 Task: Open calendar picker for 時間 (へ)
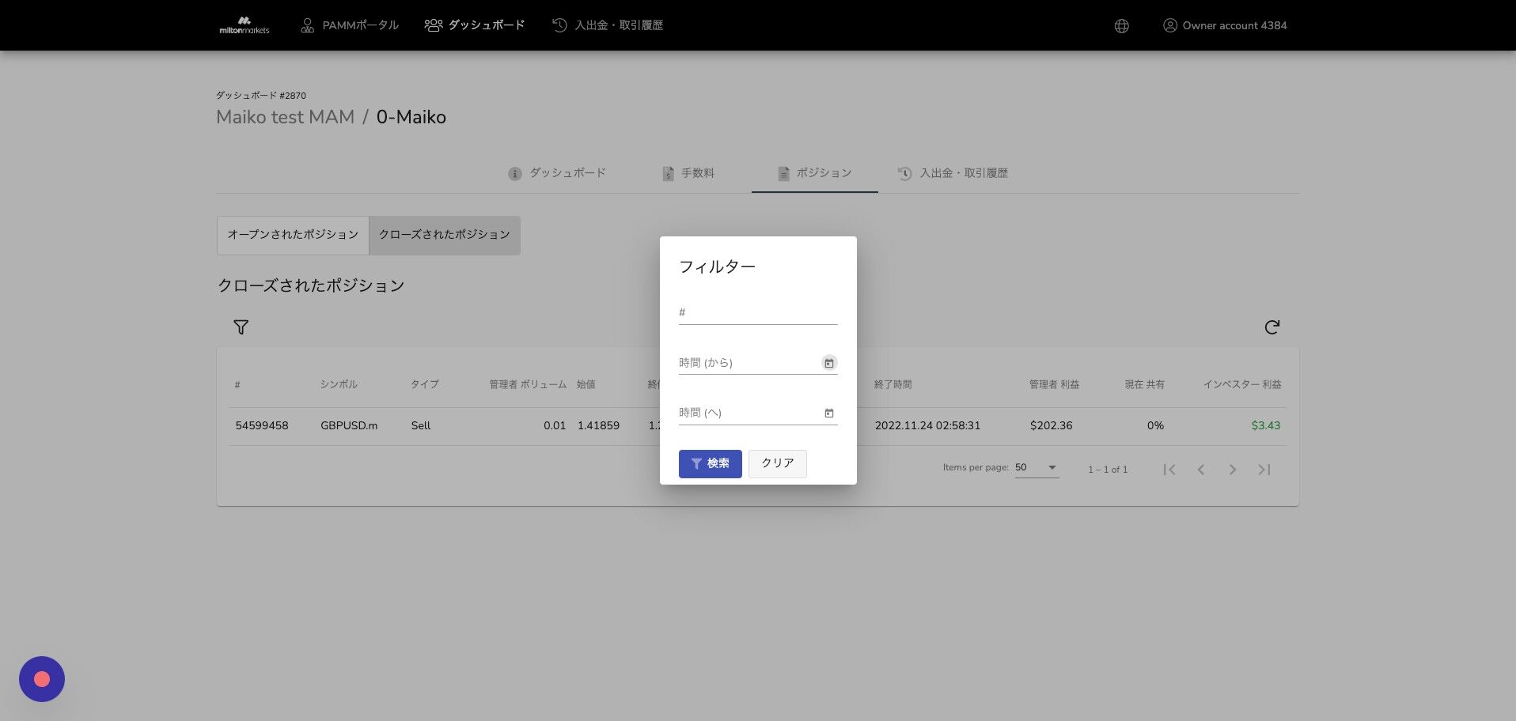pos(828,413)
